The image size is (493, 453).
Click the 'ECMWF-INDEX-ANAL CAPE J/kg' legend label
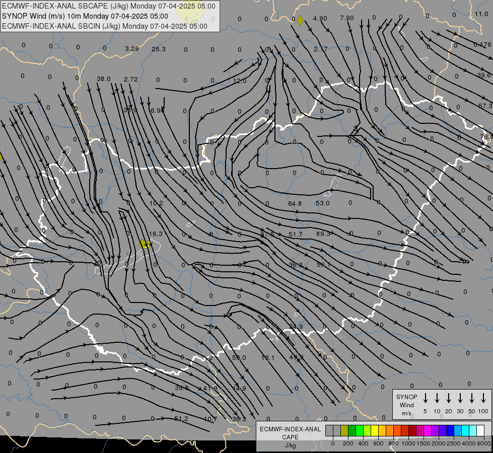click(x=290, y=437)
